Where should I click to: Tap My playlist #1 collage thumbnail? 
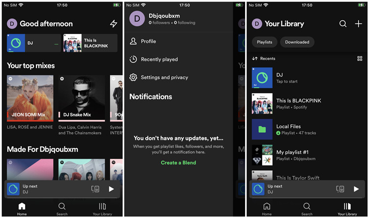262,155
